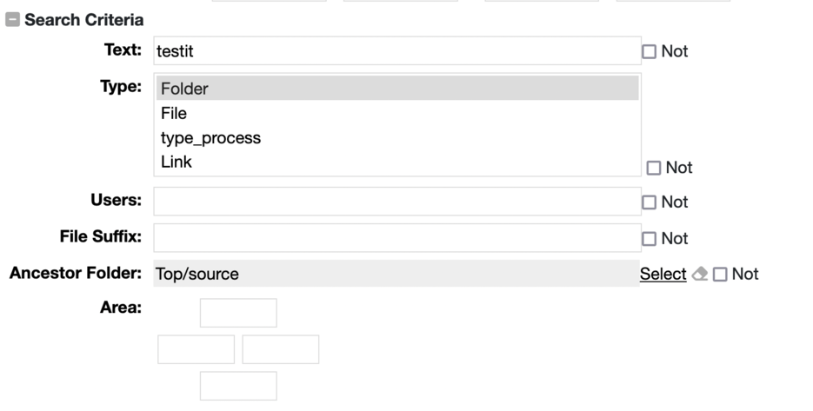This screenshot has height=411, width=813.
Task: Check the Not box for Users
Action: (x=650, y=202)
